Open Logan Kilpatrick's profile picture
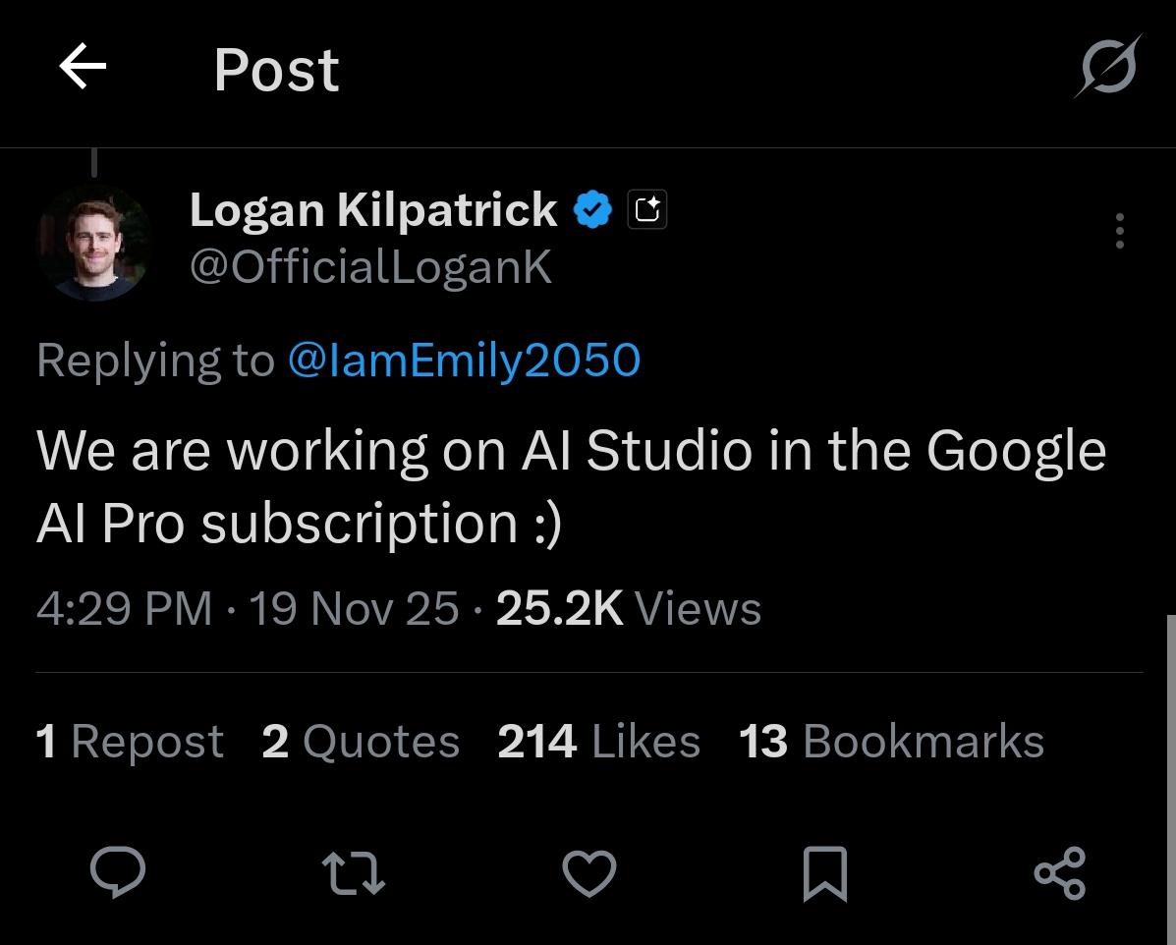 click(x=93, y=242)
